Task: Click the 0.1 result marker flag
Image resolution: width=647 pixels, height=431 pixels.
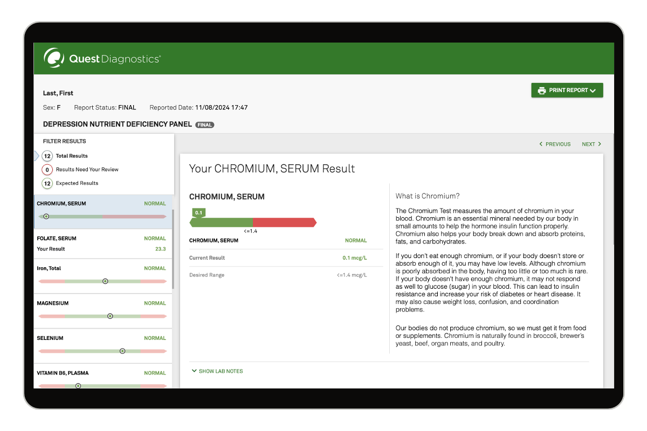Action: (198, 213)
